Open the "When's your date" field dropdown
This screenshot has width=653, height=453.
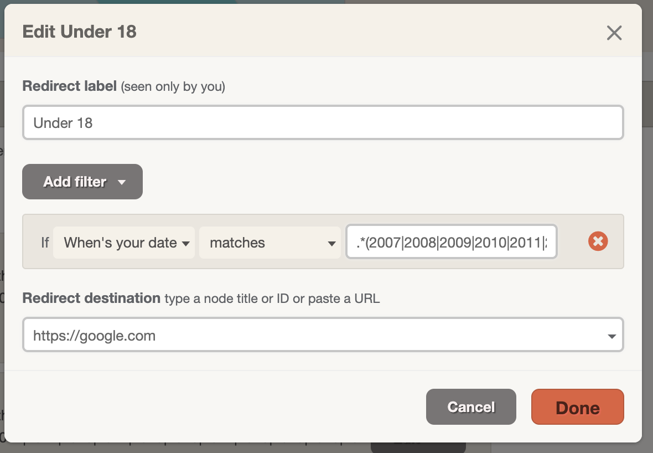pyautogui.click(x=124, y=243)
